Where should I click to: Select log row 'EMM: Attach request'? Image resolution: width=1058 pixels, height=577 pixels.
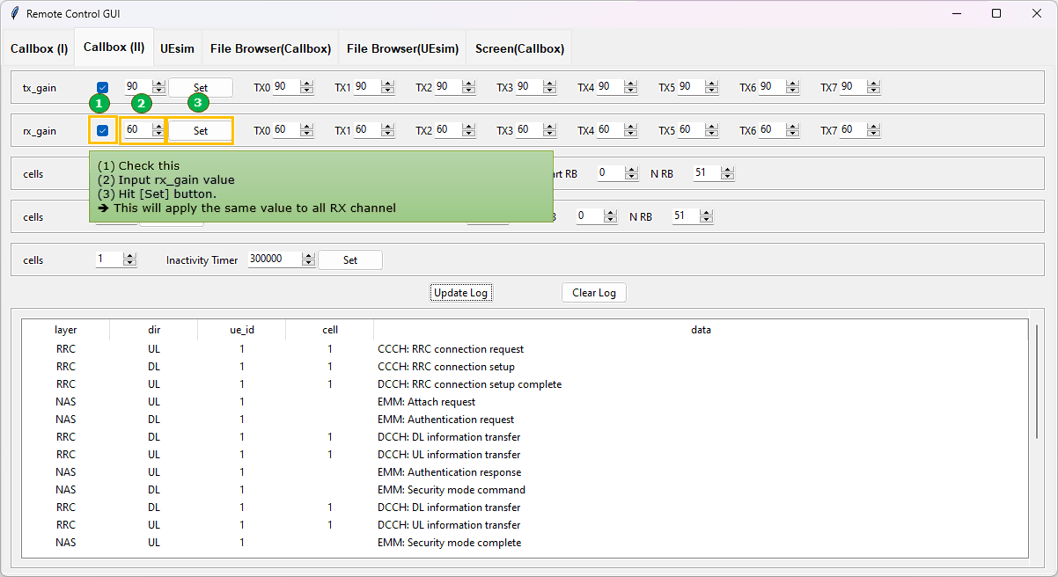525,402
